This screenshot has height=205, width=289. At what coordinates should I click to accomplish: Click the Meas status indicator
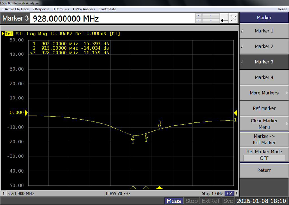pos(174,201)
